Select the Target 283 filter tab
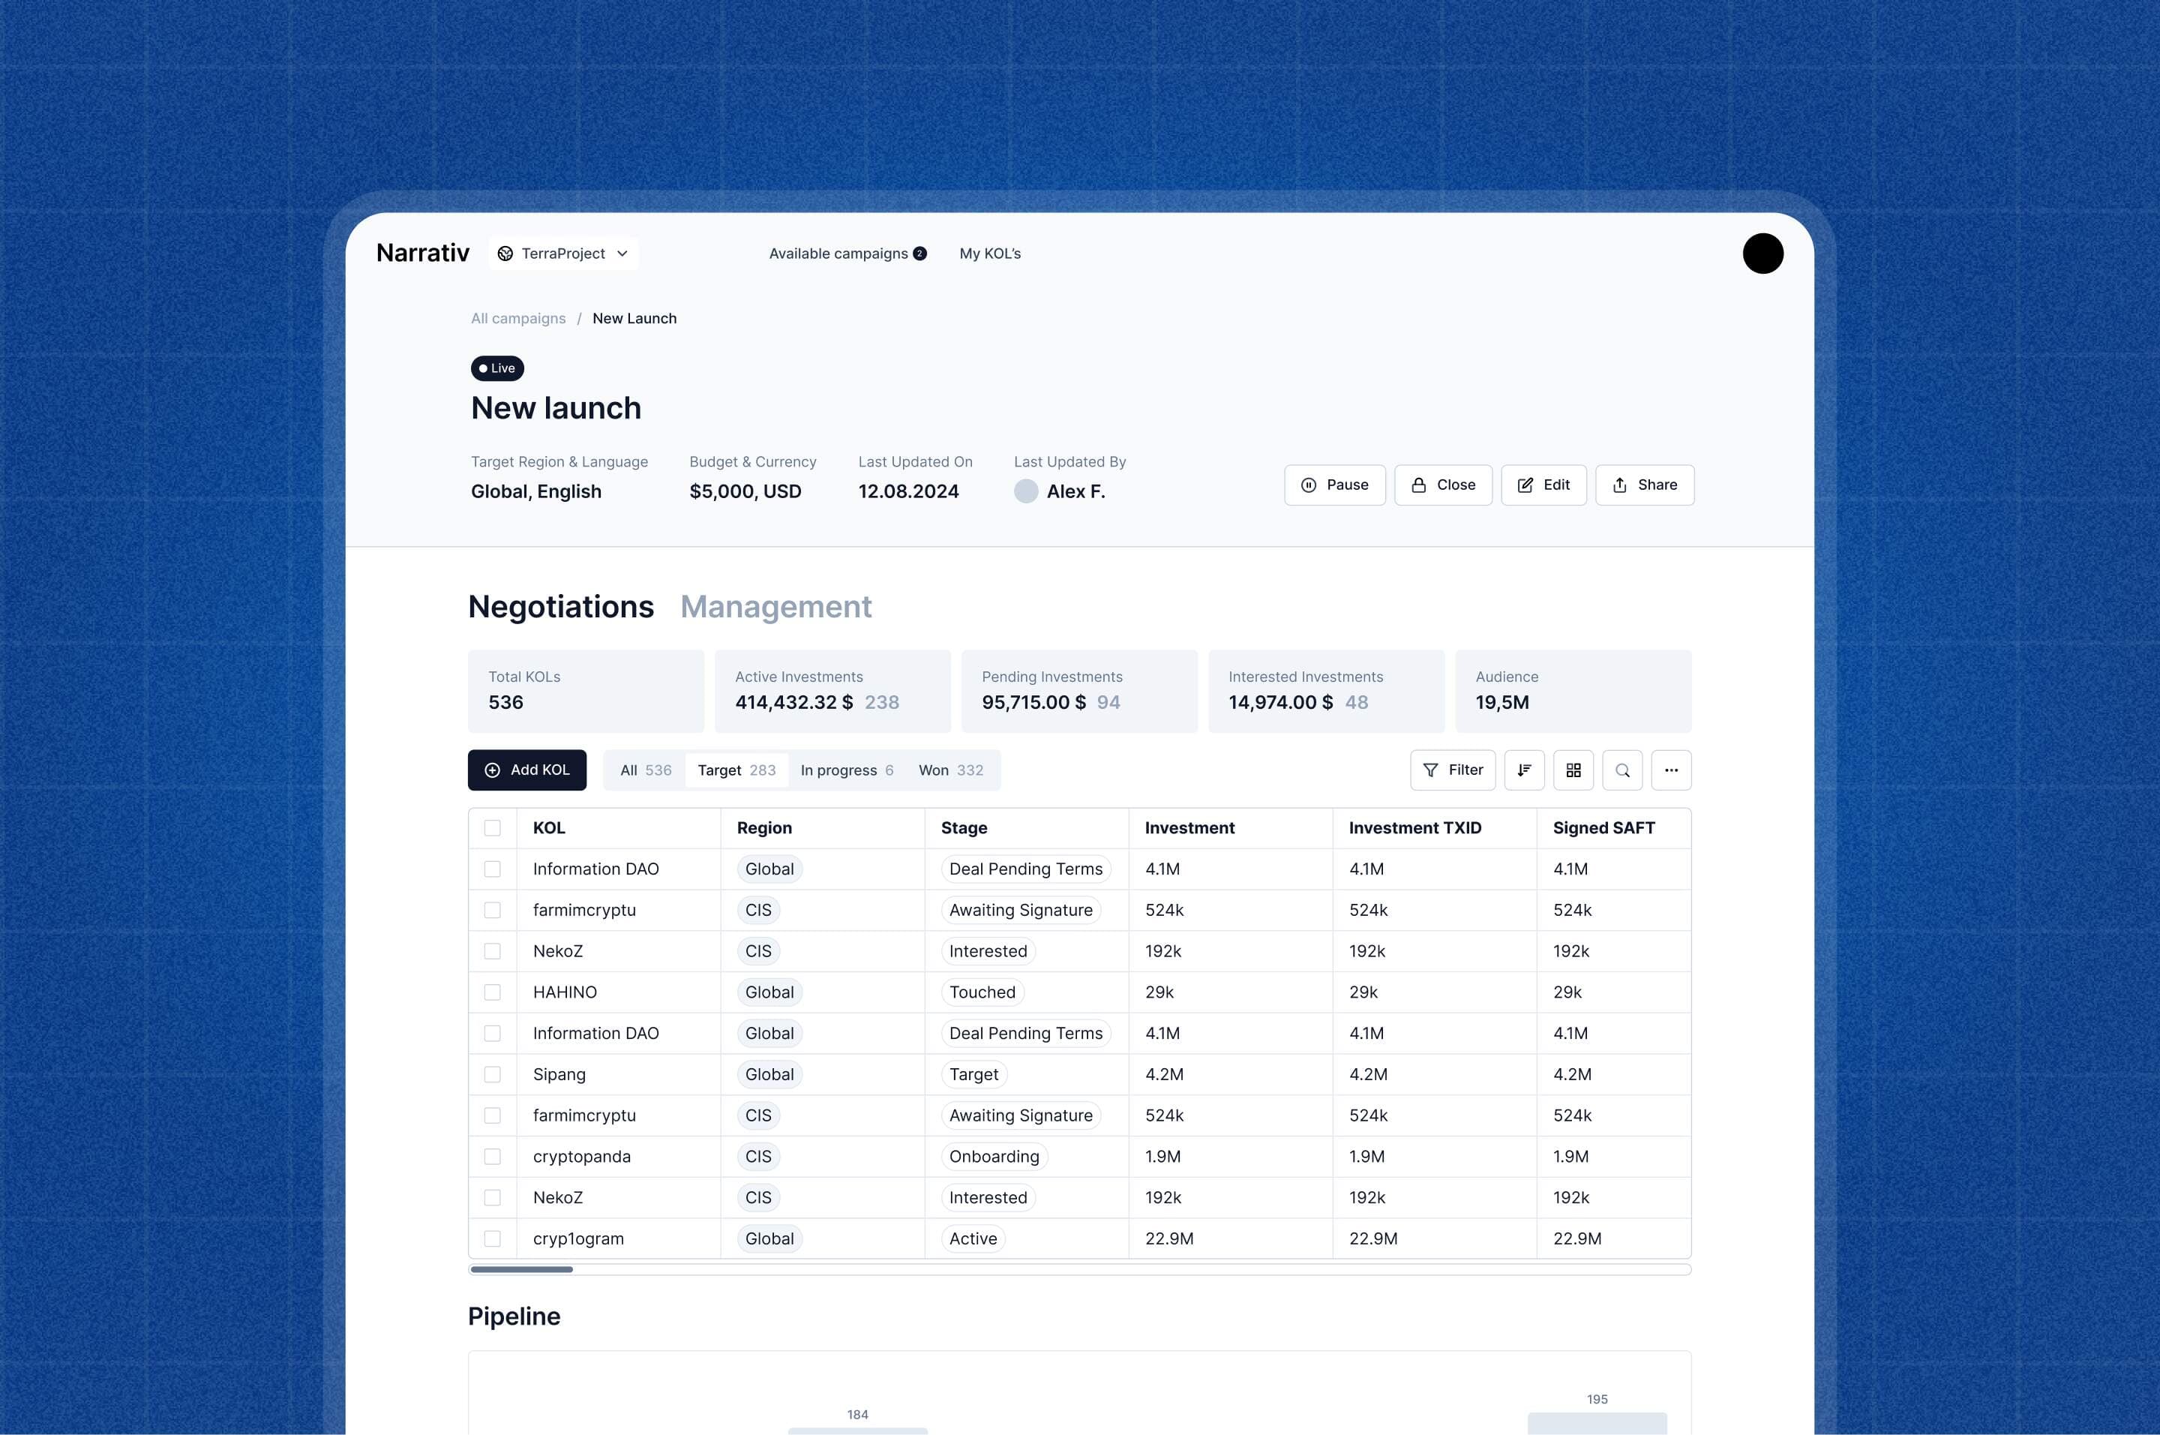This screenshot has height=1435, width=2160. tap(736, 770)
